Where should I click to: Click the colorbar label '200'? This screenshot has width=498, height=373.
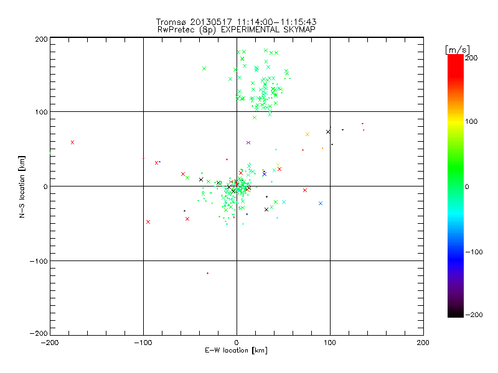(471, 58)
